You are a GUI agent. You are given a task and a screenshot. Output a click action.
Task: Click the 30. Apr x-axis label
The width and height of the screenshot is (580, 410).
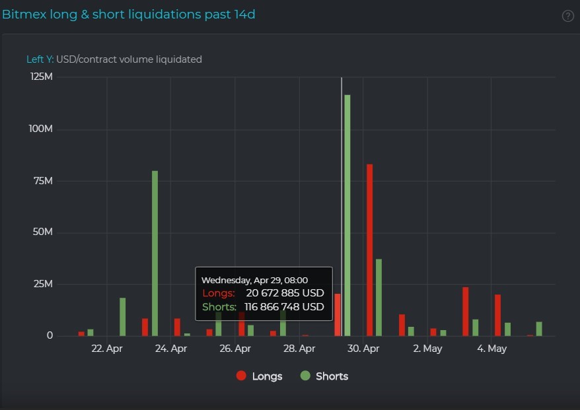point(363,349)
